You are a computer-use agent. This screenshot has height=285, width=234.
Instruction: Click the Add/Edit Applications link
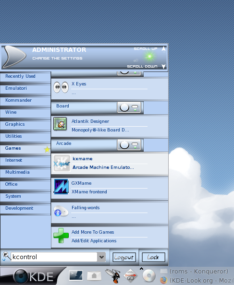pyautogui.click(x=94, y=241)
